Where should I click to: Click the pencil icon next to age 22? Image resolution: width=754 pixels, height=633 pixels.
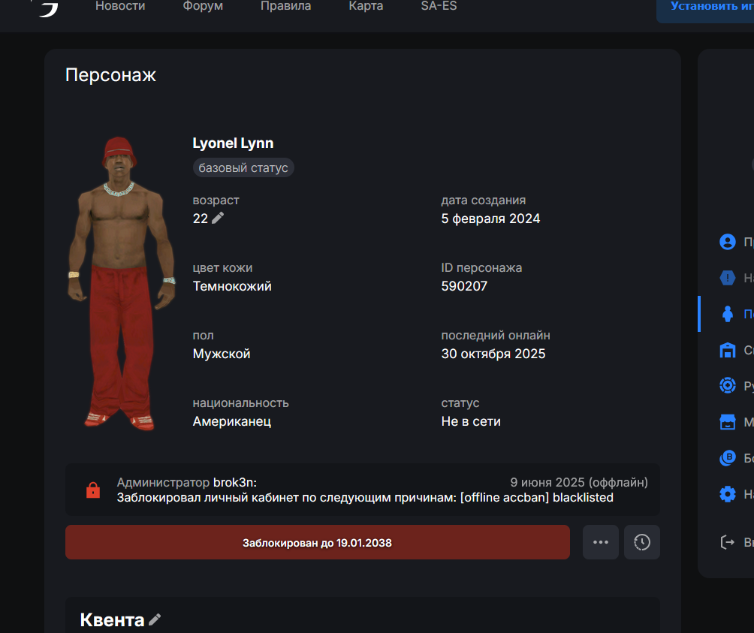pos(218,218)
